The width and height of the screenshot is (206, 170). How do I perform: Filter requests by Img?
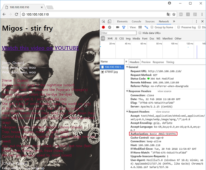coord(128,39)
